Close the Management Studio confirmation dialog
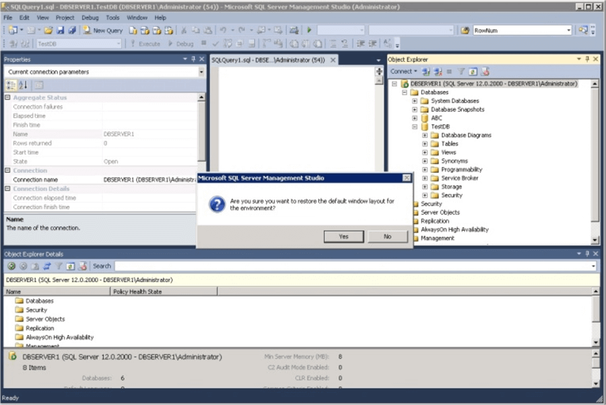The width and height of the screenshot is (606, 405). coord(407,178)
